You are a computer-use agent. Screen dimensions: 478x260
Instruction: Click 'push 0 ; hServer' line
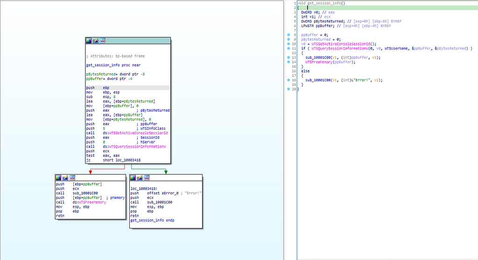[x=121, y=142]
